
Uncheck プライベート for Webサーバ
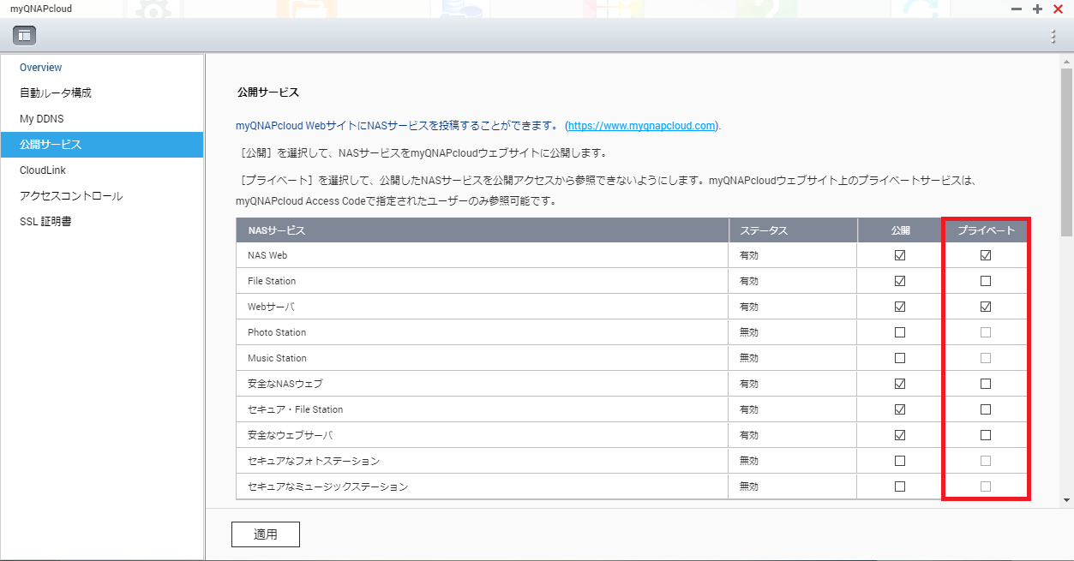click(x=986, y=307)
